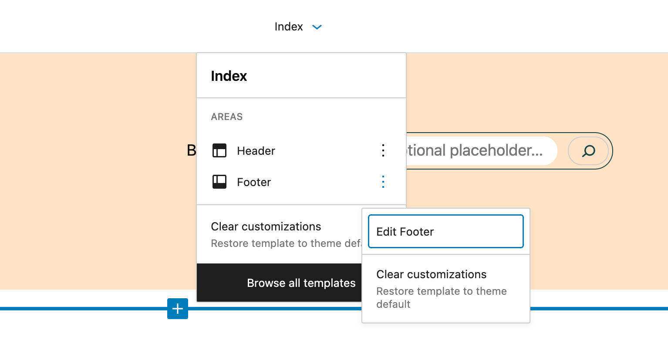
Task: Open Browse all templates
Action: pyautogui.click(x=280, y=283)
